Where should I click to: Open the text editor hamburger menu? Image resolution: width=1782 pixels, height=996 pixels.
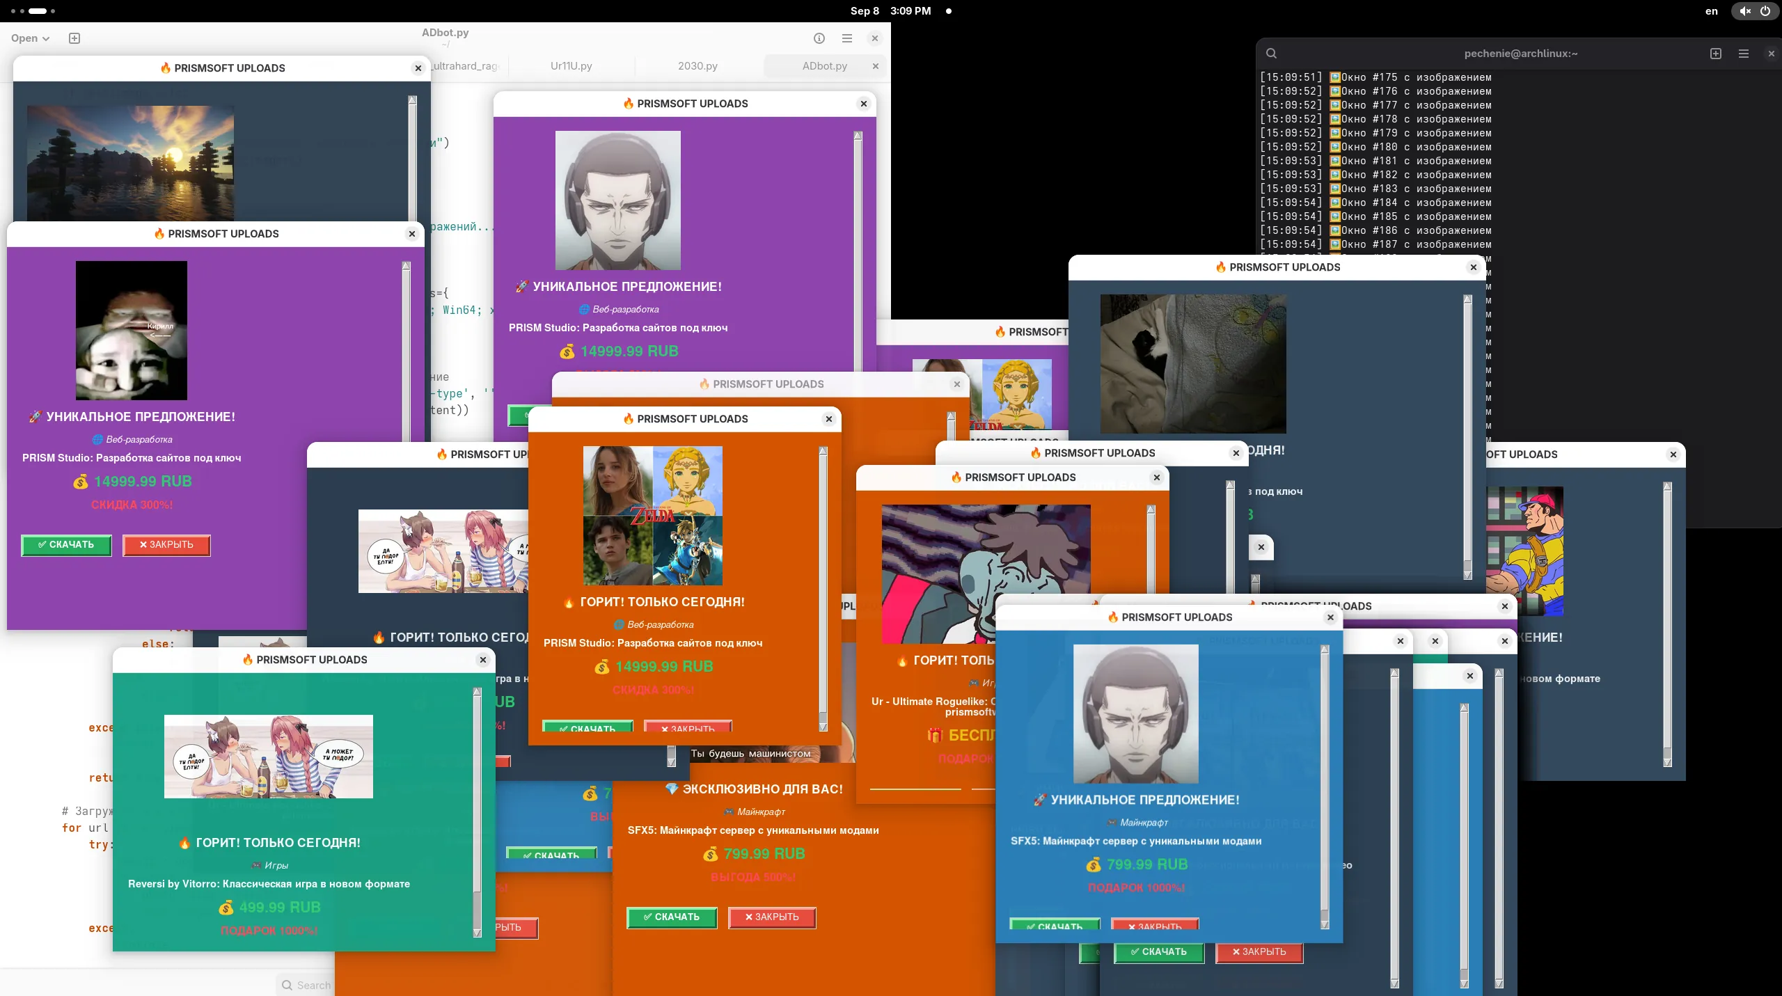pyautogui.click(x=847, y=38)
